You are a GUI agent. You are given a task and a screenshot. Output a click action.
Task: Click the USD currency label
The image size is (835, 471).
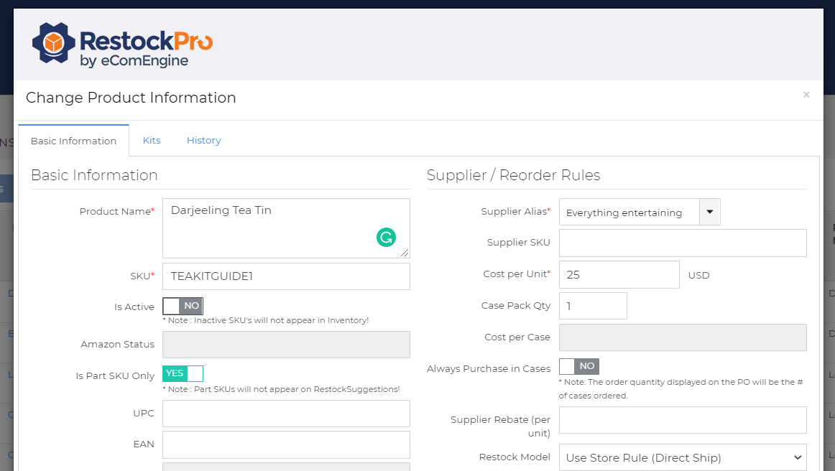(698, 275)
